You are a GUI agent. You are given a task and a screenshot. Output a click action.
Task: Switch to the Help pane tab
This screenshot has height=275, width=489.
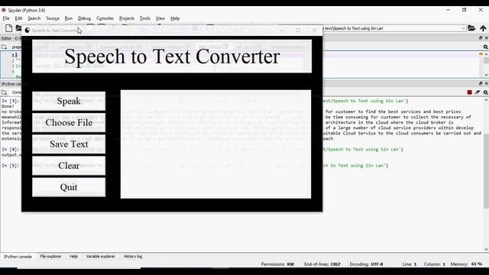[73, 257]
